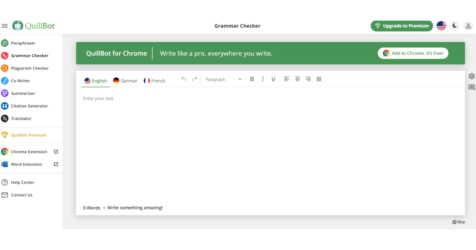Align text left
The height and width of the screenshot is (250, 476).
click(287, 79)
